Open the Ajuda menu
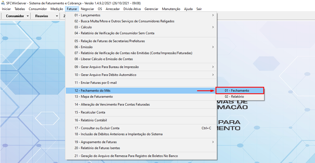The height and width of the screenshot is (163, 315). 188,9
